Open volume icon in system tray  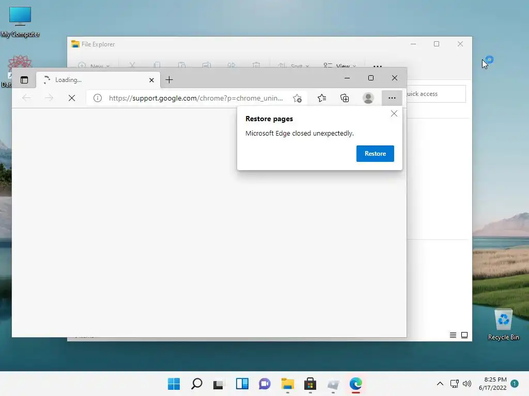pyautogui.click(x=467, y=384)
